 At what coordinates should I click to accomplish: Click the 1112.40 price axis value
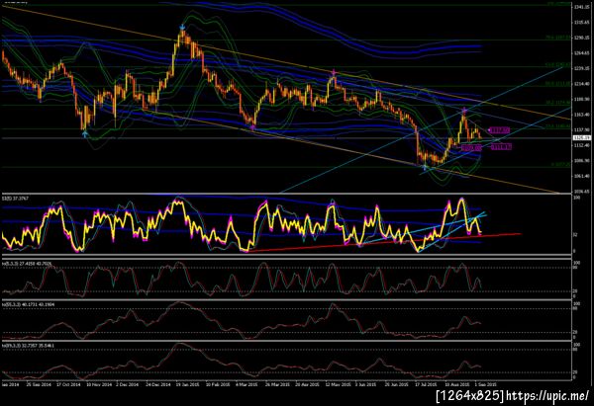click(583, 146)
